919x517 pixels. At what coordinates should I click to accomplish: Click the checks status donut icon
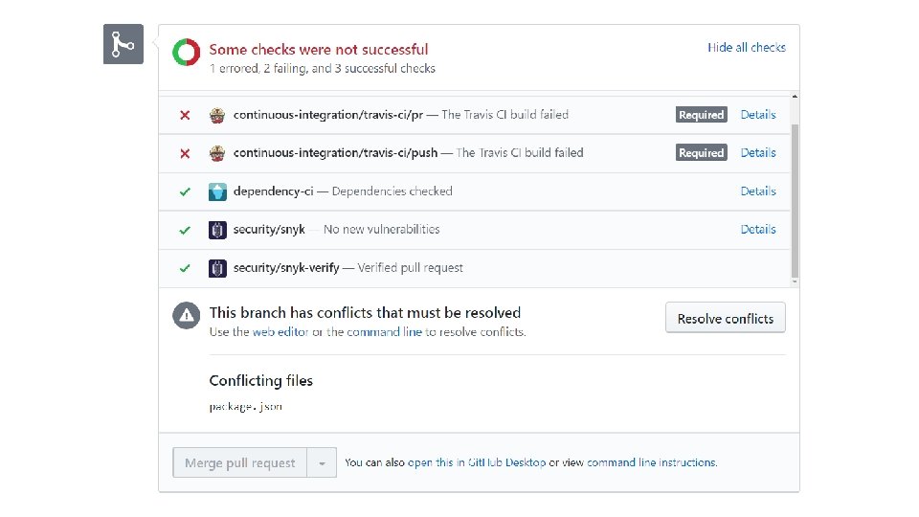[186, 53]
